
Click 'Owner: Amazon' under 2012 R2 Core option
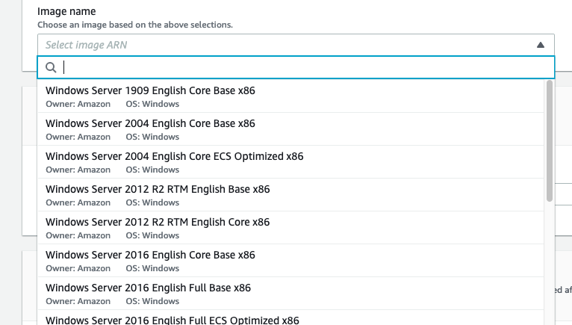(78, 235)
